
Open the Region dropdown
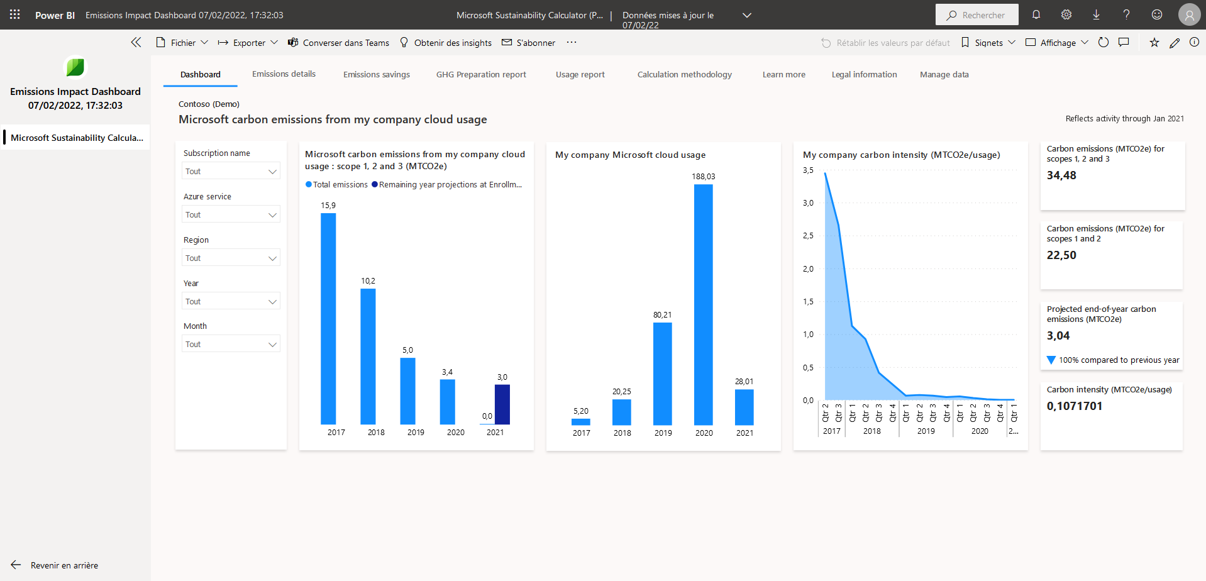(x=231, y=258)
